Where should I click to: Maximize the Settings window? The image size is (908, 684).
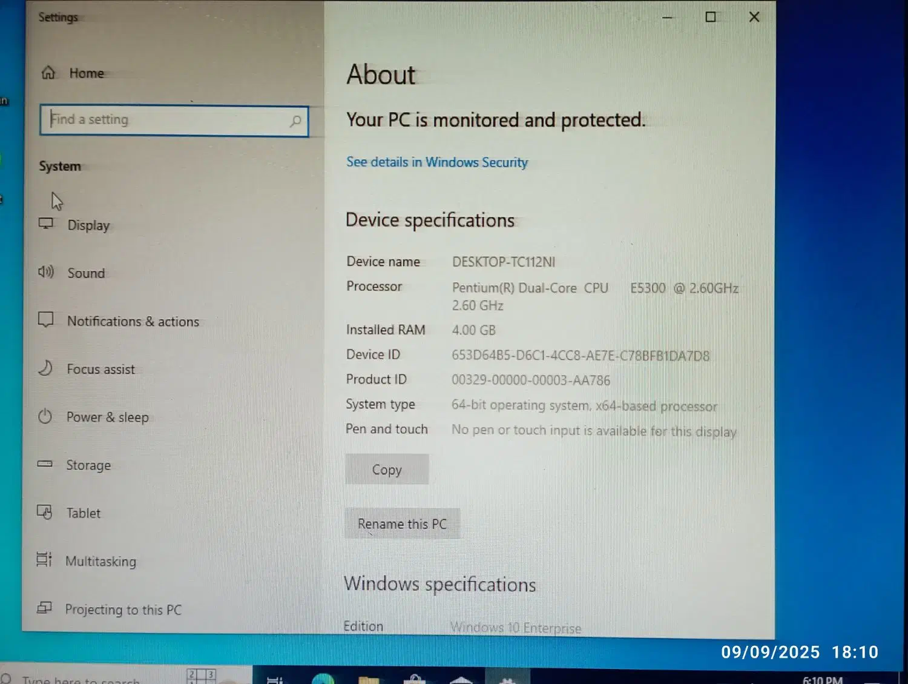(711, 18)
